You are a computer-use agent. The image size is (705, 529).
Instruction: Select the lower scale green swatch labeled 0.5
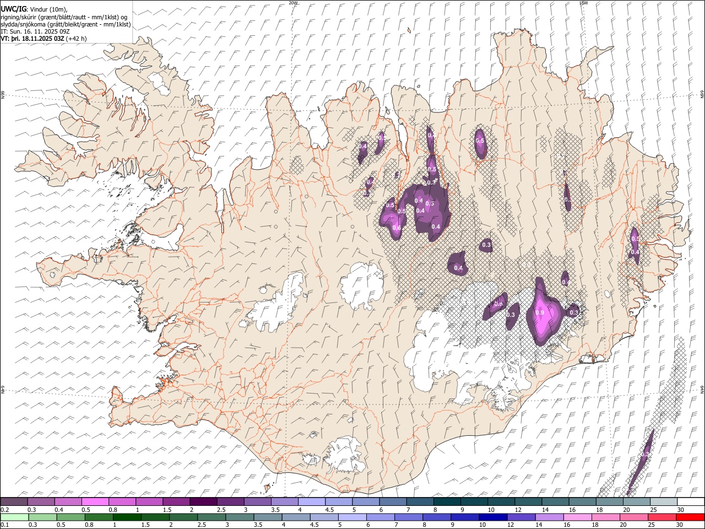(70, 517)
